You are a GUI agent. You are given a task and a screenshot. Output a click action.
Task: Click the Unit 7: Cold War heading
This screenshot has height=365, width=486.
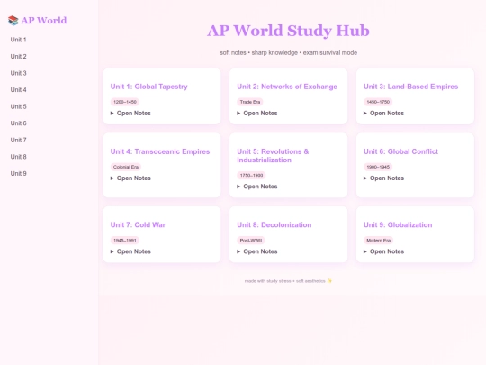coord(138,224)
